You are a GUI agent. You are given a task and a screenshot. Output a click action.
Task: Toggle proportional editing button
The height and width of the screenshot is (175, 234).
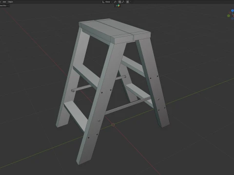[128, 2]
